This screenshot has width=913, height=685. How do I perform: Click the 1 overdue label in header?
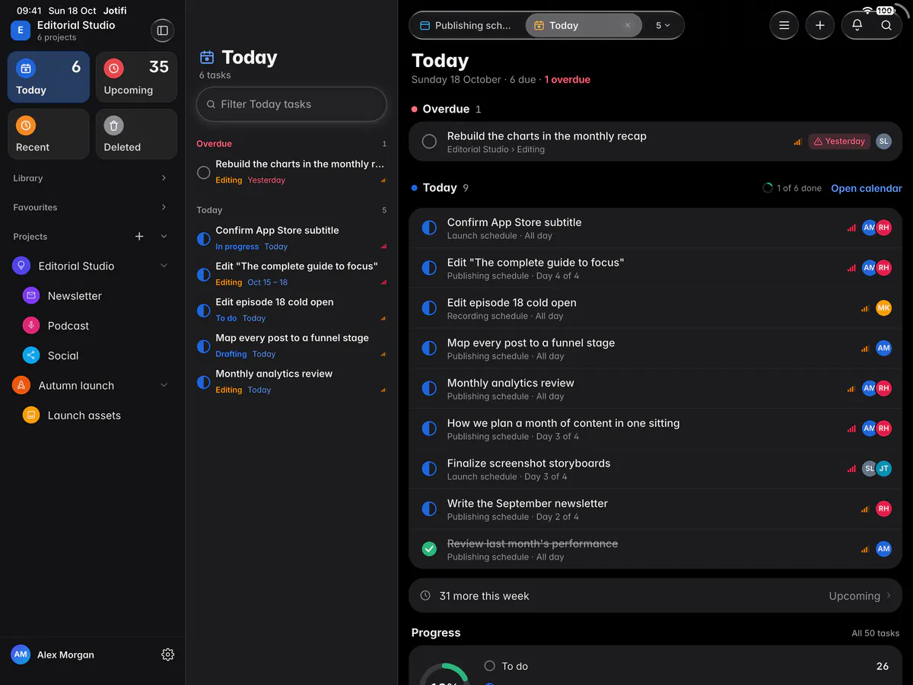[x=568, y=79]
